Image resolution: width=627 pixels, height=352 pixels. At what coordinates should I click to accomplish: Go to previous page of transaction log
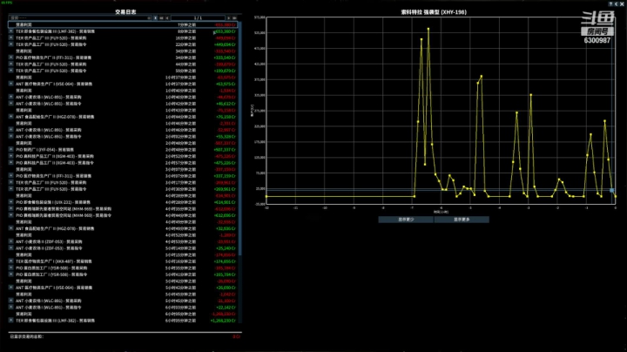tap(166, 18)
